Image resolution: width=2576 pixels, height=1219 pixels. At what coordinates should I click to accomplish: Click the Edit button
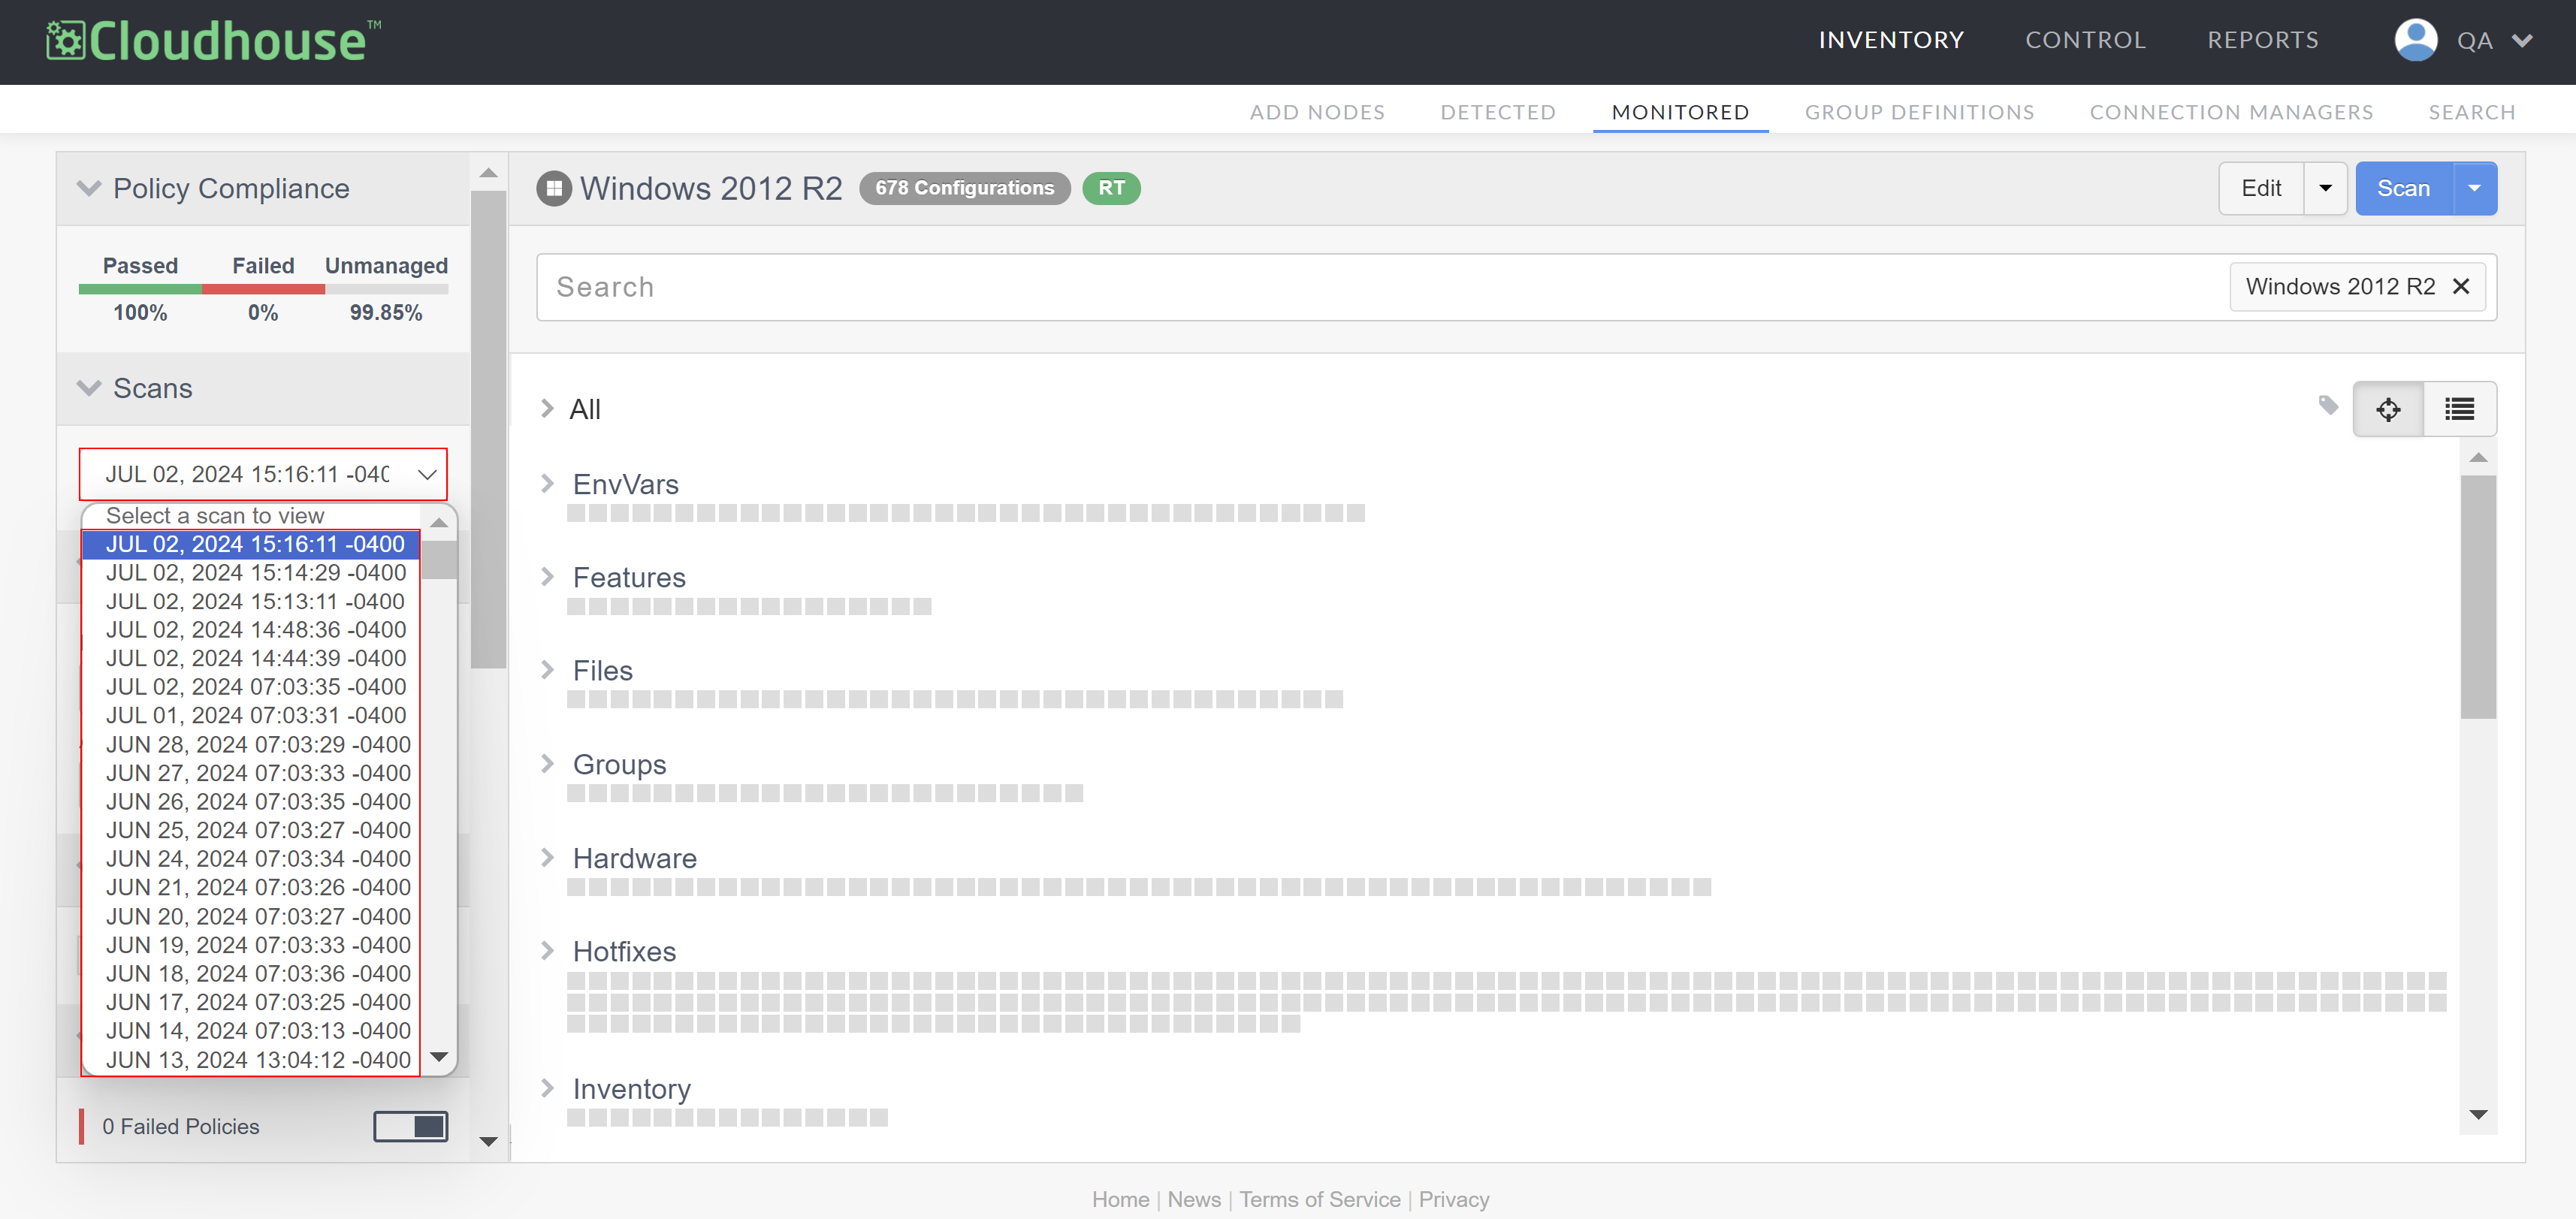pos(2262,188)
